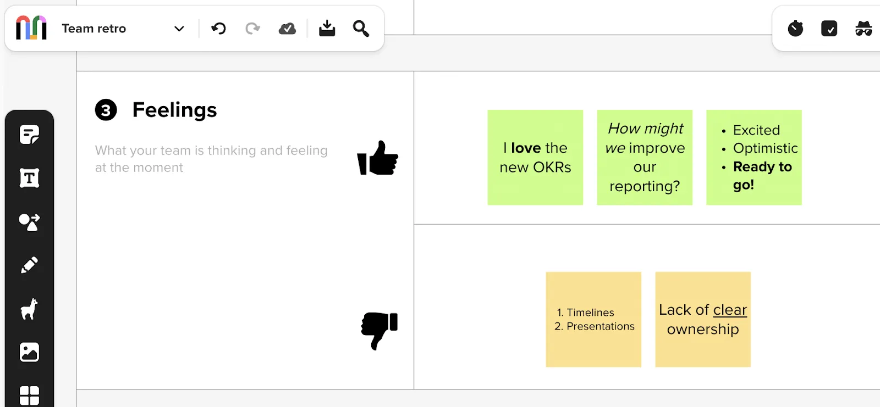Export the mural with download icon

[327, 28]
